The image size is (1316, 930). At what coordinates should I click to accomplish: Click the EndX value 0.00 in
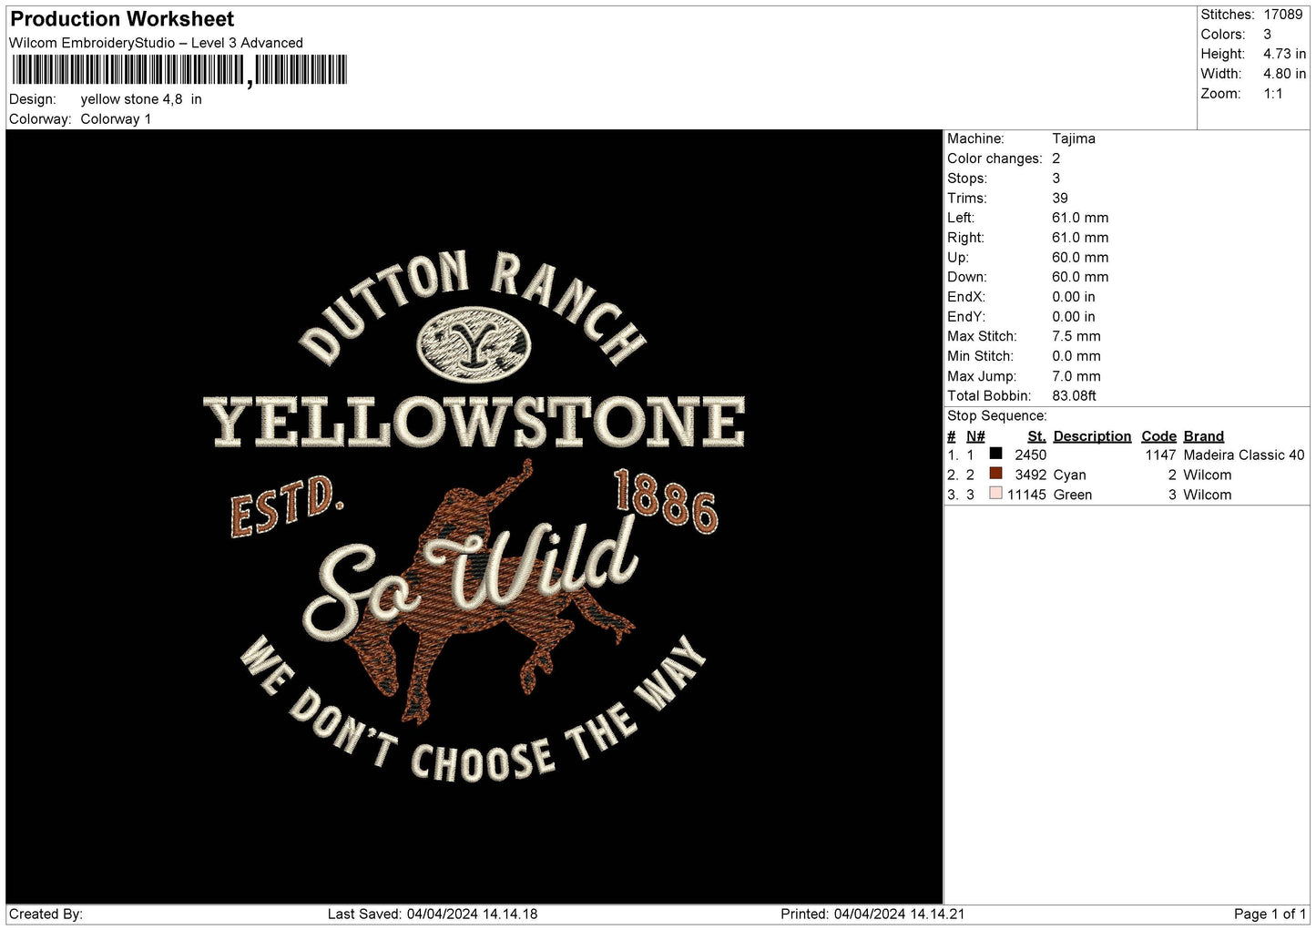click(1074, 297)
